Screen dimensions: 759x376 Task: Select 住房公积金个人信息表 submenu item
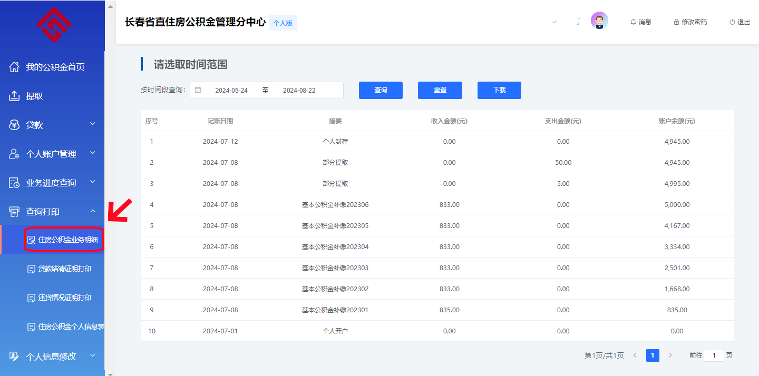[52, 327]
